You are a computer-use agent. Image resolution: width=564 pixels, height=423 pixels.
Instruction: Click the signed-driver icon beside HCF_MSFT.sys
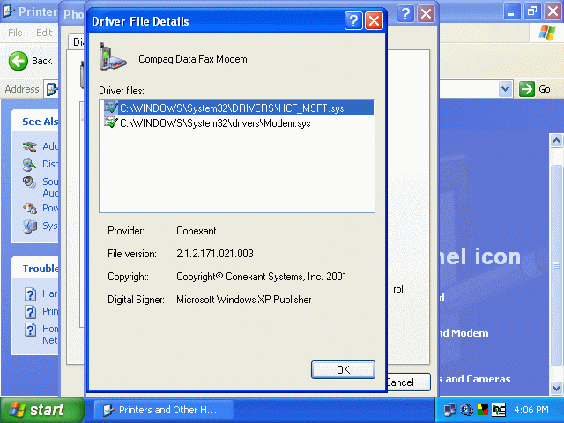tap(111, 108)
